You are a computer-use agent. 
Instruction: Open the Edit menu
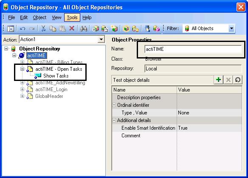pyautogui.click(x=24, y=17)
